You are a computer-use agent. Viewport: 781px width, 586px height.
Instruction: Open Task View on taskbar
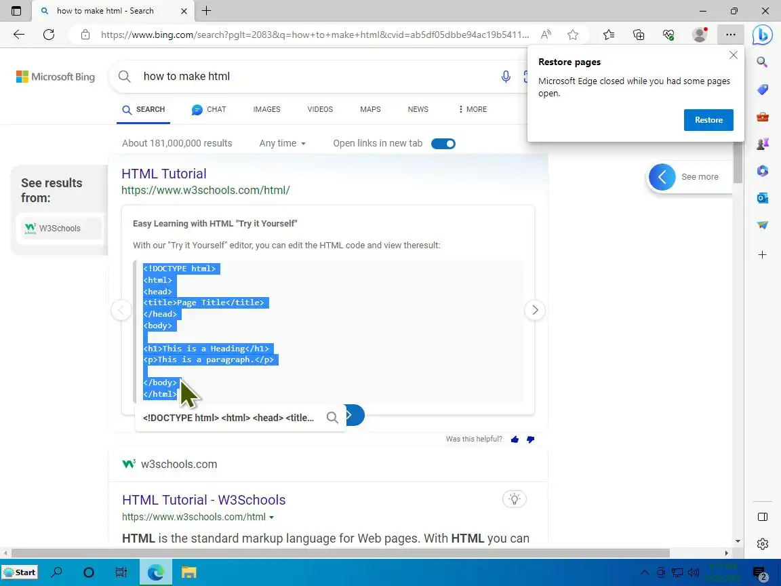[x=121, y=572]
